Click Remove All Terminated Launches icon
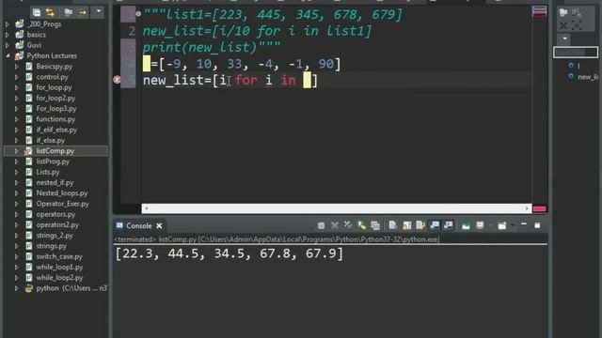602x338 pixels. [x=348, y=225]
